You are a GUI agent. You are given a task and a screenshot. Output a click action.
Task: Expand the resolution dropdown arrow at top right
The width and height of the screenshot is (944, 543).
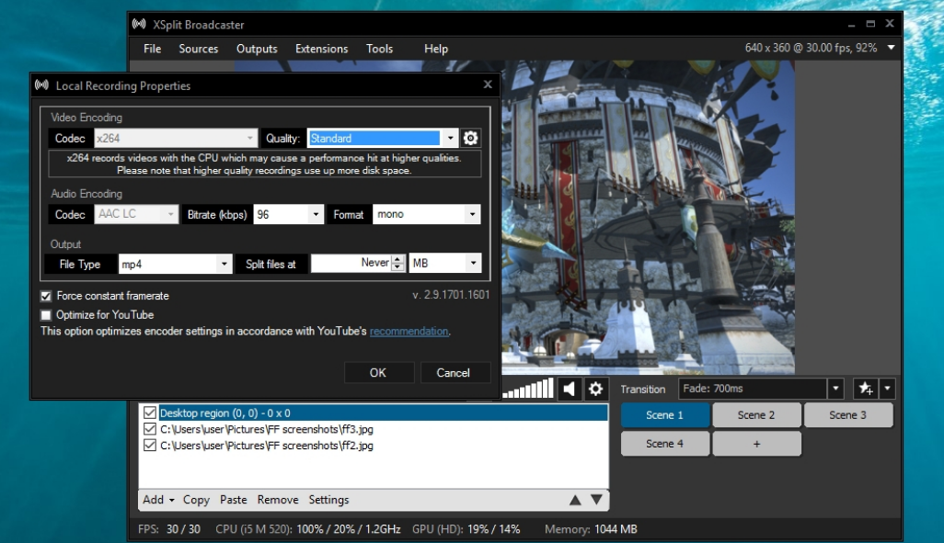pos(891,48)
